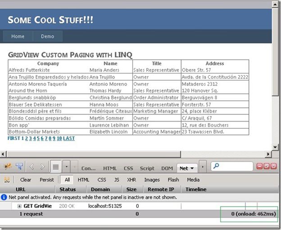Viewport: 281px width, 230px height.
Task: Open the Home menu item
Action: click(18, 36)
